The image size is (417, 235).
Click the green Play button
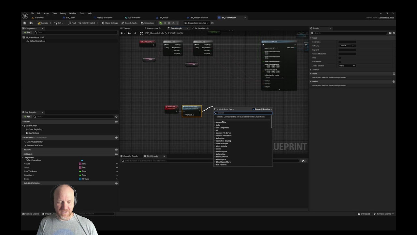click(161, 23)
